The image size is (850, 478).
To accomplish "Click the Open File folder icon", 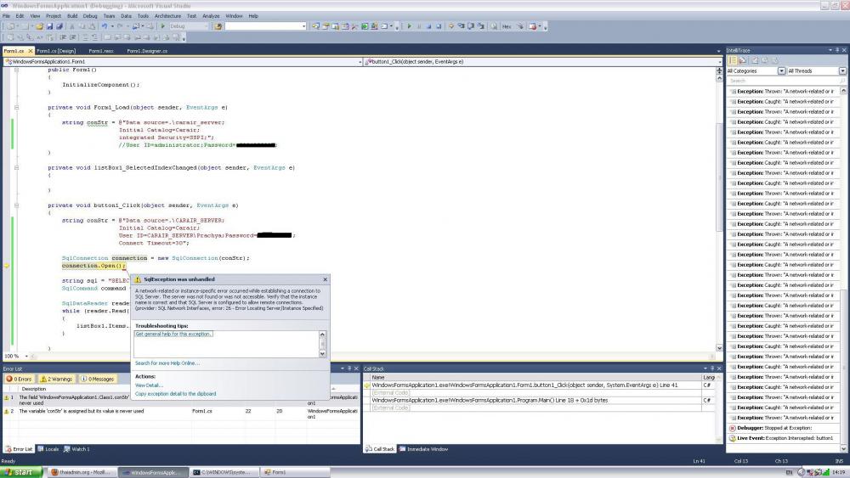I will pyautogui.click(x=39, y=26).
